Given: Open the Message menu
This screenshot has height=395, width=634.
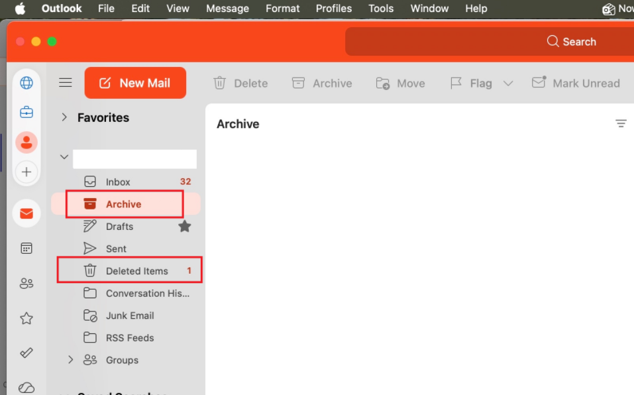Looking at the screenshot, I should point(228,9).
